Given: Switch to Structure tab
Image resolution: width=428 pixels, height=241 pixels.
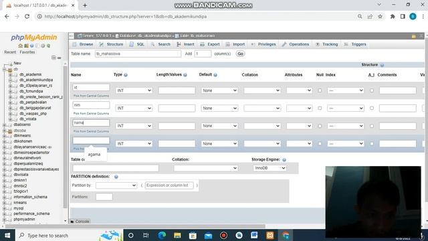Looking at the screenshot, I should (x=112, y=44).
